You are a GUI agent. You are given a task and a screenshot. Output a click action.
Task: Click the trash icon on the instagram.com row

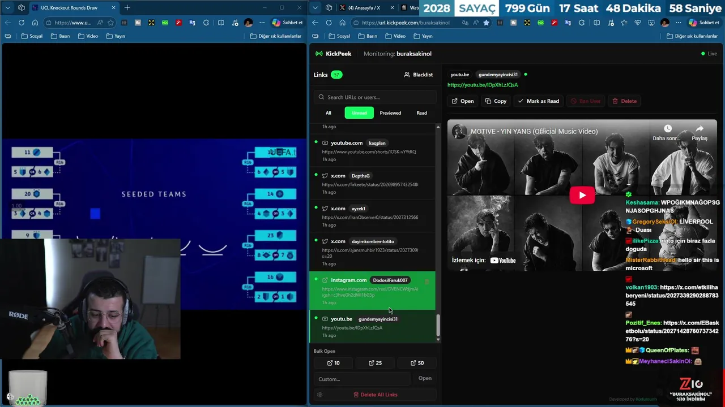(x=427, y=281)
